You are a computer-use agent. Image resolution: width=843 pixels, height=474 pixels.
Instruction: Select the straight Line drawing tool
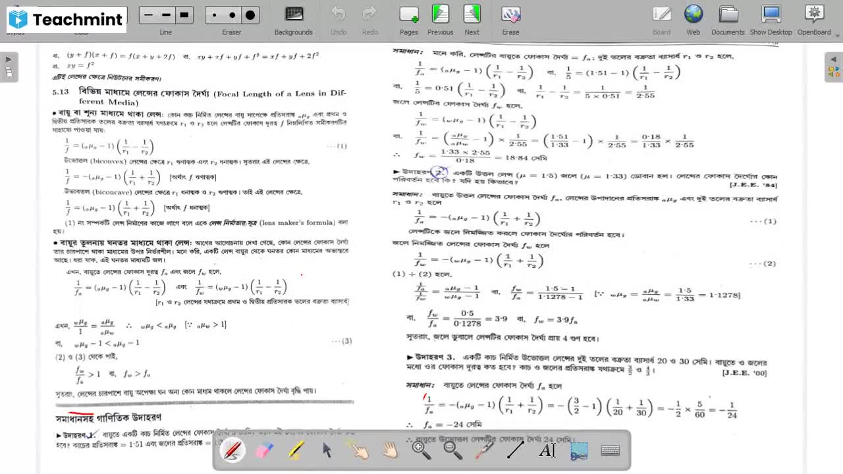pyautogui.click(x=516, y=450)
